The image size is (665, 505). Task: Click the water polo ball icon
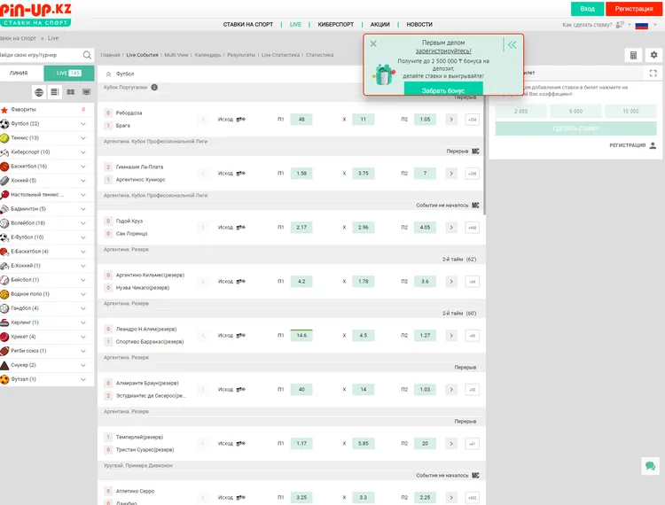(x=4, y=294)
